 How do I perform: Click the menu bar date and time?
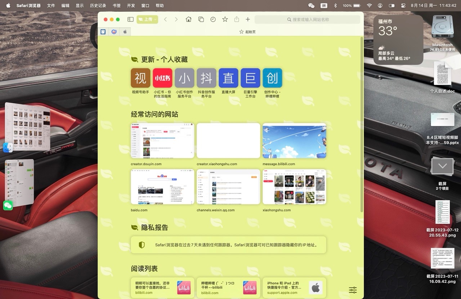(x=434, y=5)
